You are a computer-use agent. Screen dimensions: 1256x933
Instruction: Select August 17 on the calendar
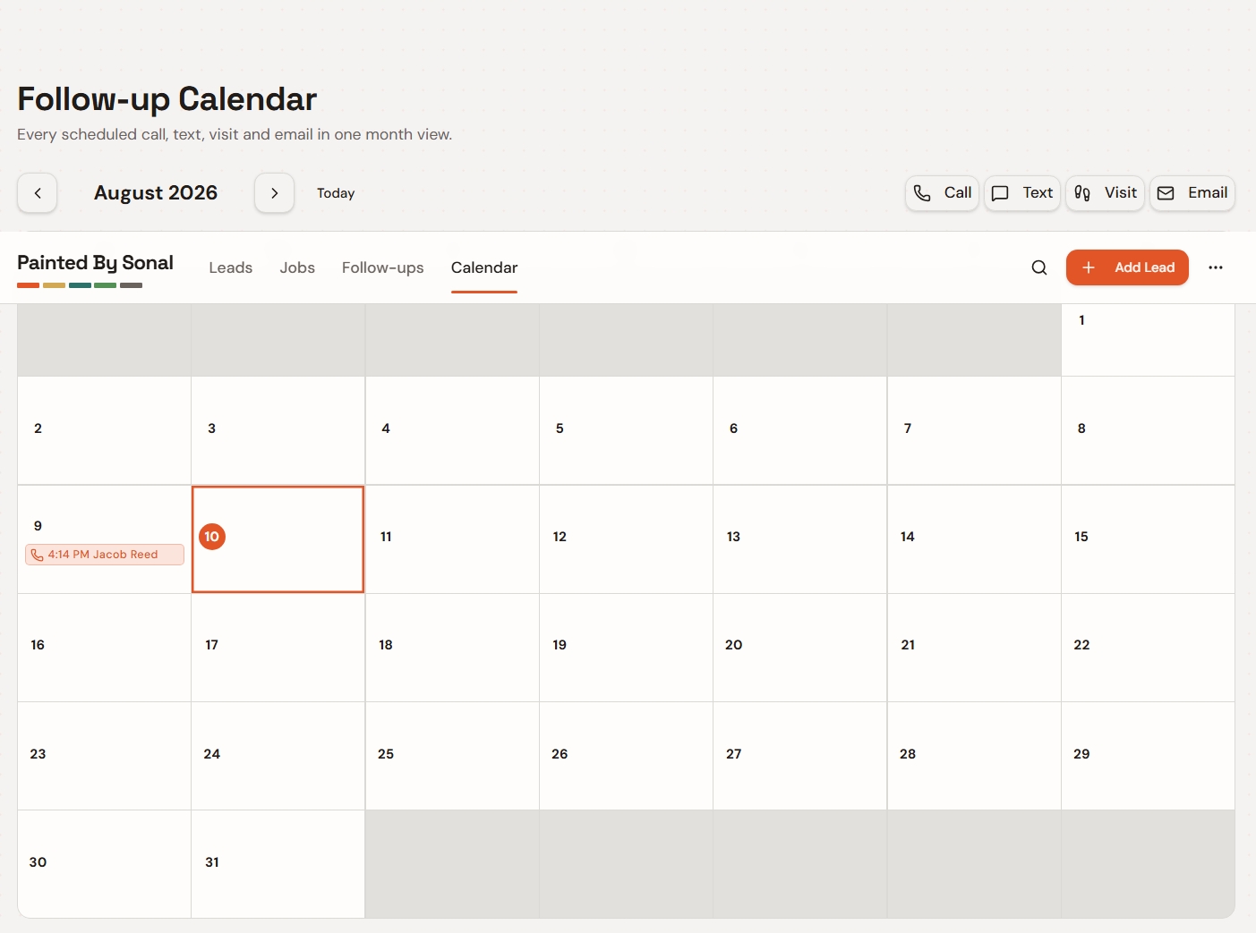[x=278, y=648]
